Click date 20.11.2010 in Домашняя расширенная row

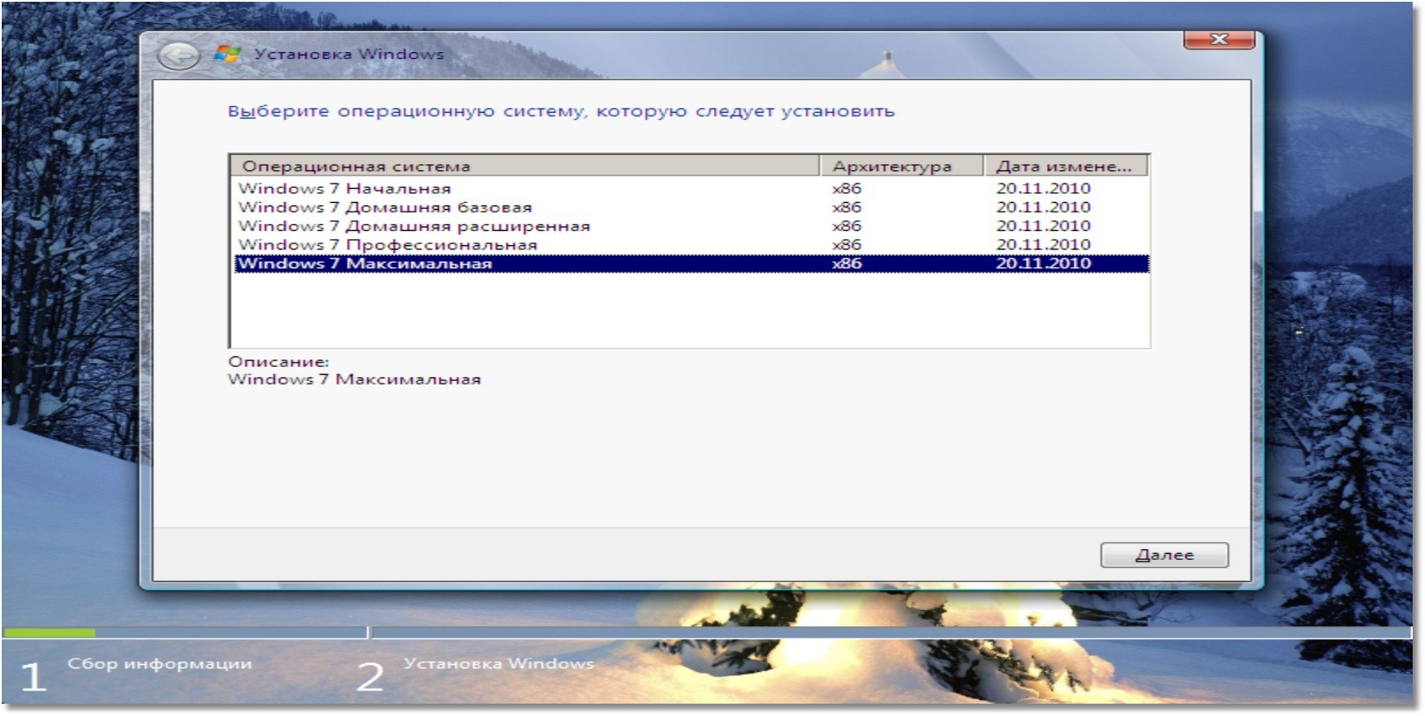click(1043, 226)
